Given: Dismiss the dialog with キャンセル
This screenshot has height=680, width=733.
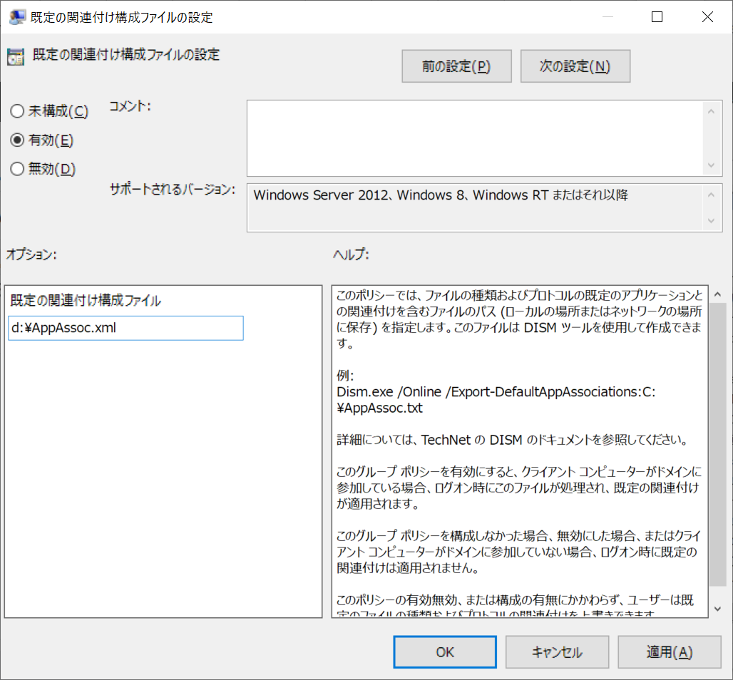Looking at the screenshot, I should [x=557, y=651].
